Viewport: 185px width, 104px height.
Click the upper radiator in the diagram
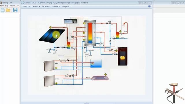[49, 66]
